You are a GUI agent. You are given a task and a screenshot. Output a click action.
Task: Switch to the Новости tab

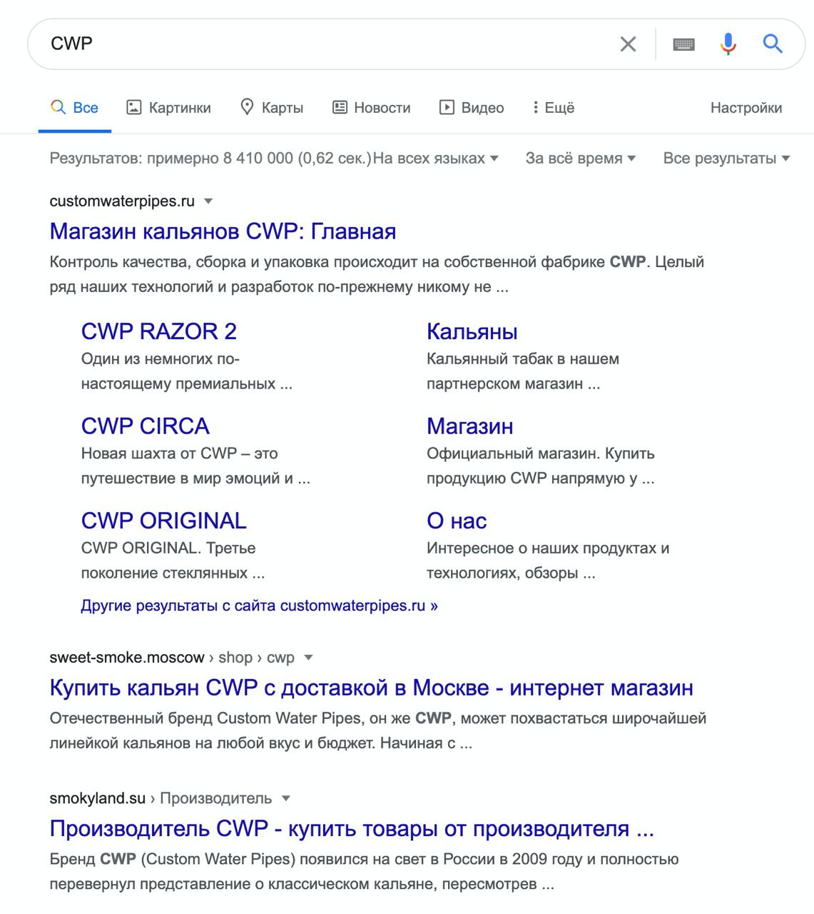point(372,108)
